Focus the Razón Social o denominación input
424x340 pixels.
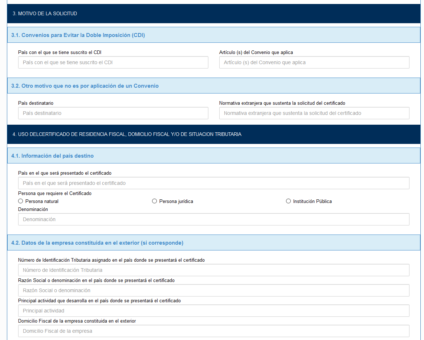tap(213, 290)
